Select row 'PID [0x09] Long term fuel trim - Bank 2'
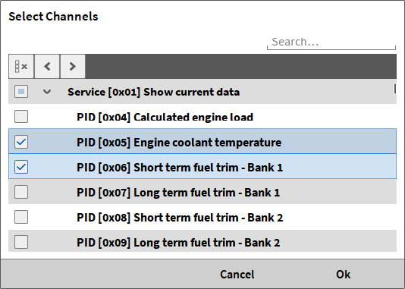 (x=202, y=241)
